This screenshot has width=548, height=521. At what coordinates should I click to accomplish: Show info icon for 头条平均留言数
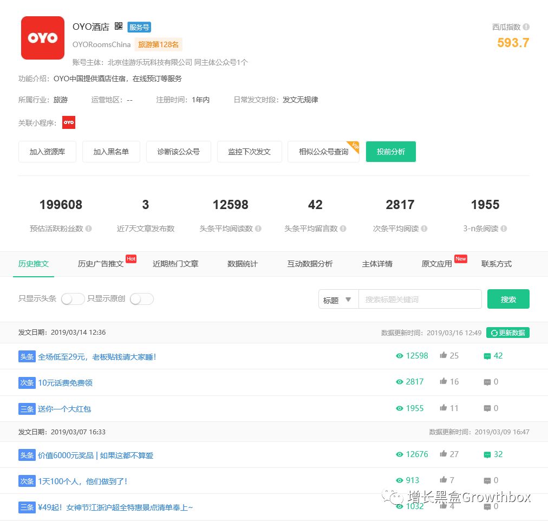343,229
